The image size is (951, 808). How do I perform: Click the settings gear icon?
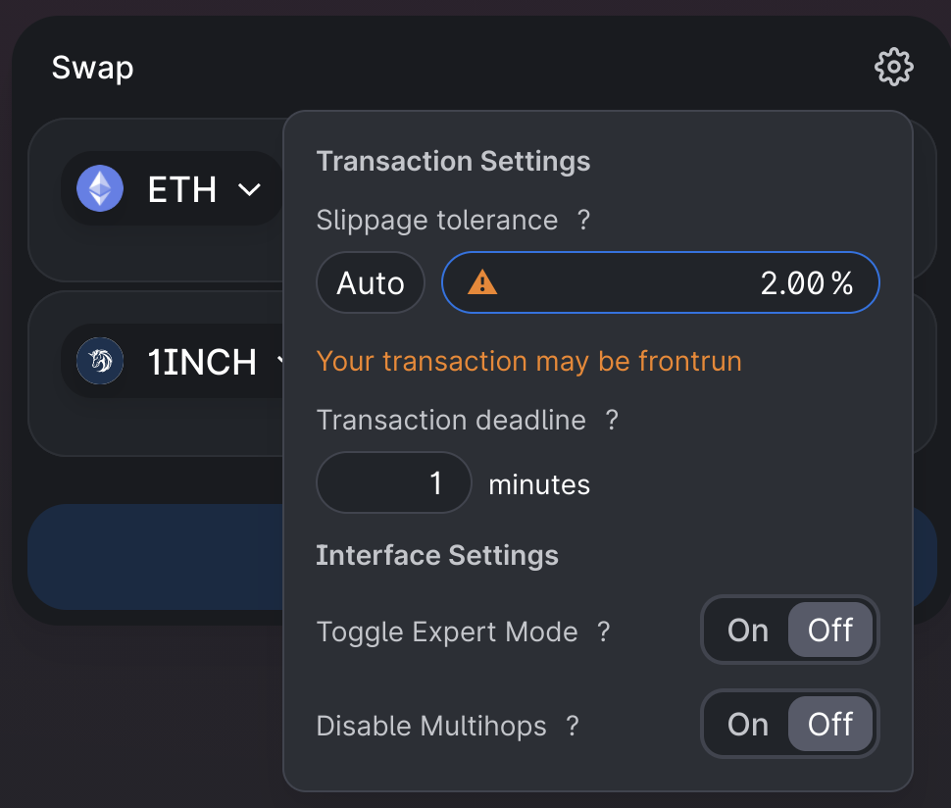(x=893, y=68)
